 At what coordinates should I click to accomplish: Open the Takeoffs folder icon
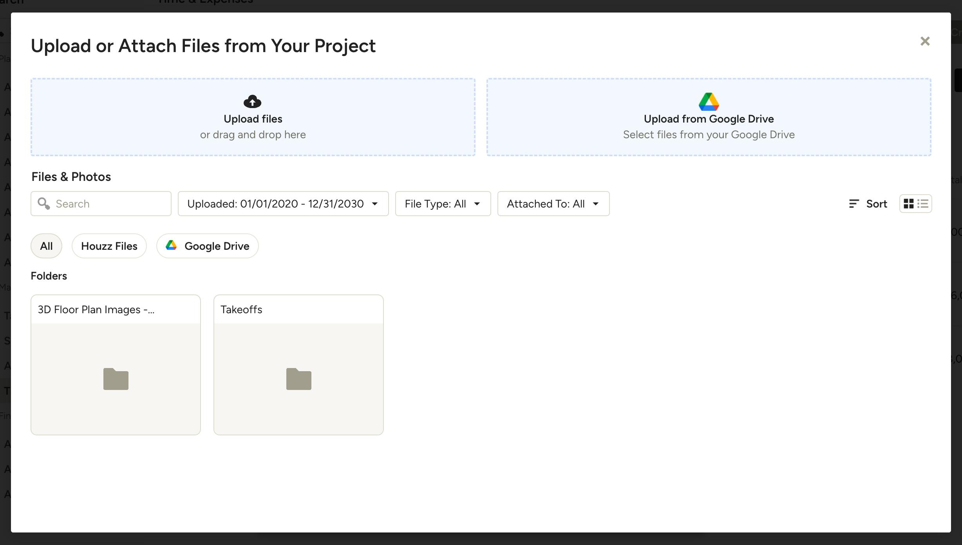298,379
